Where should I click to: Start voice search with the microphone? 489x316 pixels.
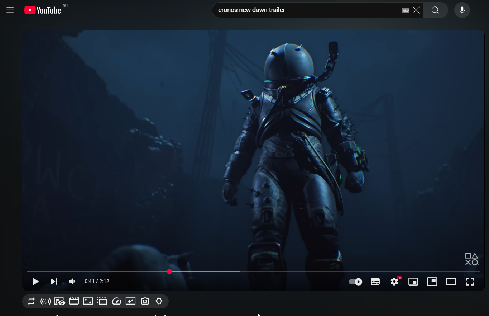coord(462,10)
